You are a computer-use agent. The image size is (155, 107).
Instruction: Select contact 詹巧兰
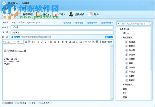click(x=132, y=80)
